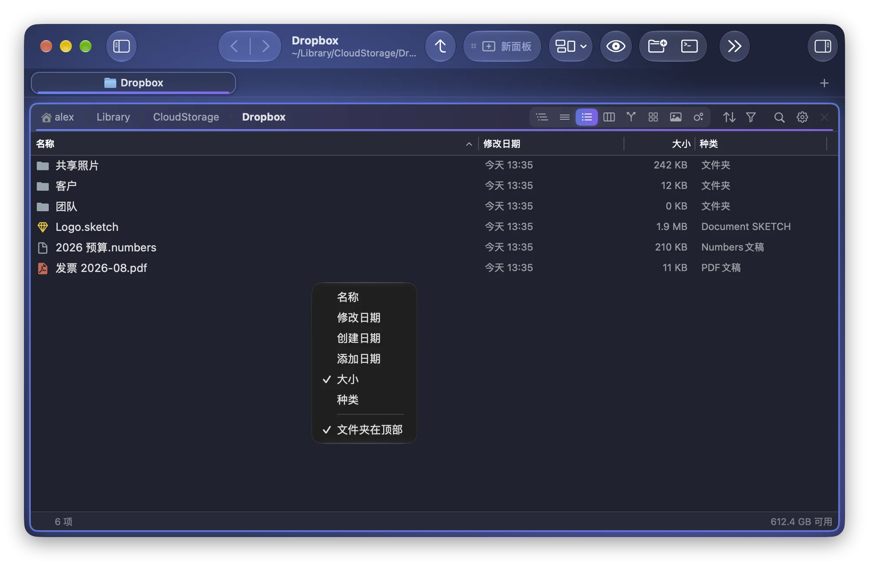Screen dimensions: 869x561
Task: Open Library in the path bar
Action: 113,117
